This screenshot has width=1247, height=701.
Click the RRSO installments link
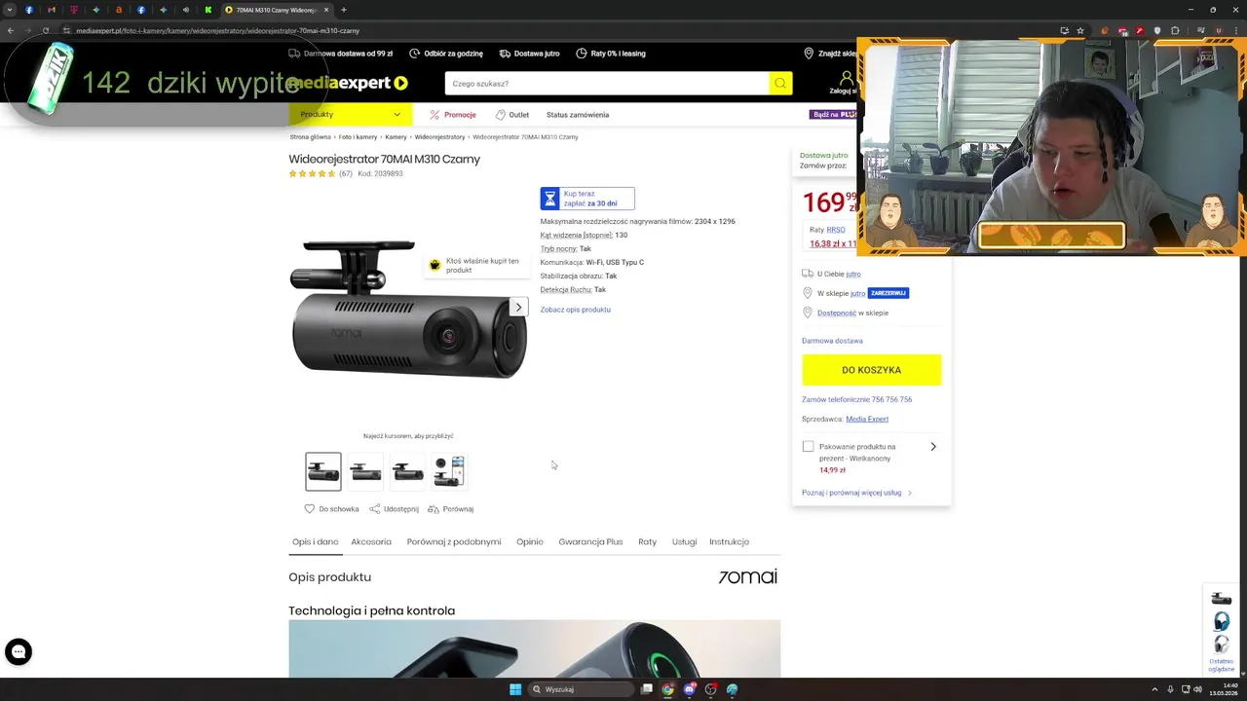(836, 230)
